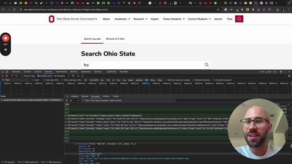This screenshot has height=164, width=292.
Task: Click the red search button in OSU header
Action: coord(239,19)
